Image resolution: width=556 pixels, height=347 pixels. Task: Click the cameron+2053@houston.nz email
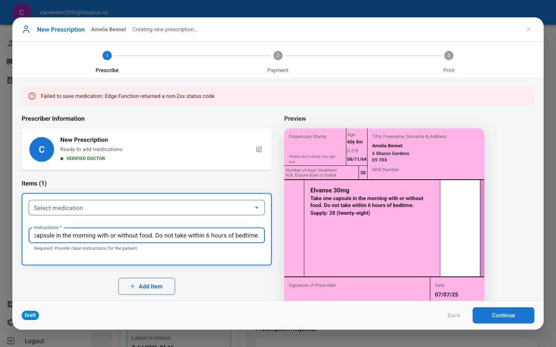tap(74, 12)
